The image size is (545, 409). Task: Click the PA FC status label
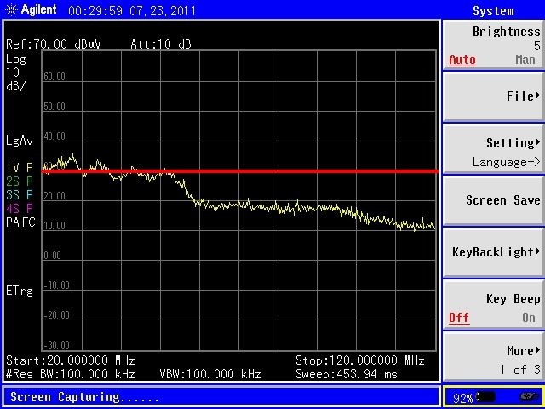tap(20, 222)
